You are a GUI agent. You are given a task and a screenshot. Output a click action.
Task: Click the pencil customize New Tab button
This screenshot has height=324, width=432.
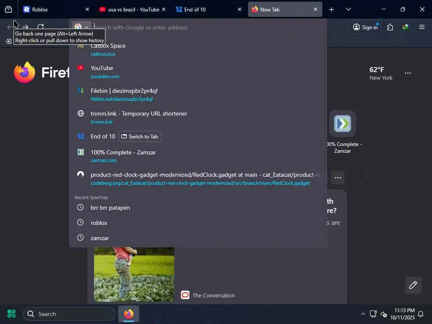click(x=413, y=285)
